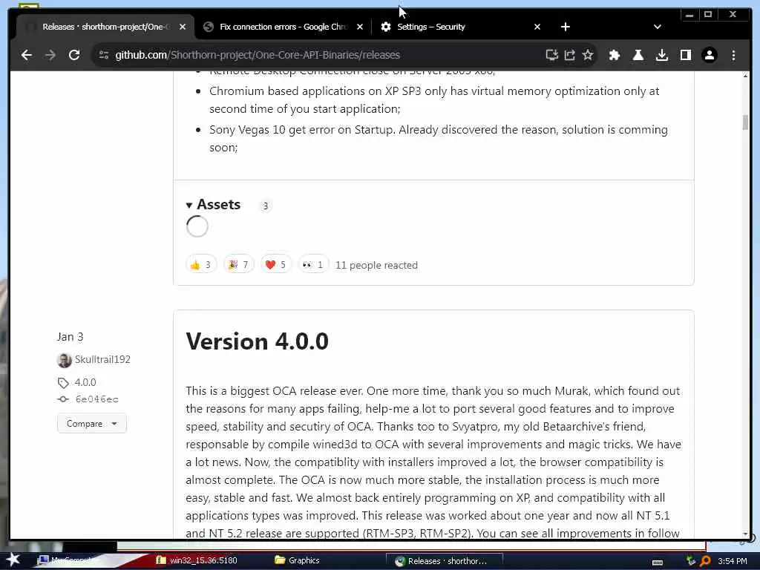
Task: Close the Releases shorthorn-project tab
Action: click(183, 27)
